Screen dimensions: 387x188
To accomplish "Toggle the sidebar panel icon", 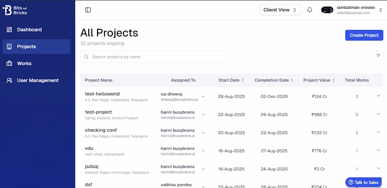I will point(88,10).
